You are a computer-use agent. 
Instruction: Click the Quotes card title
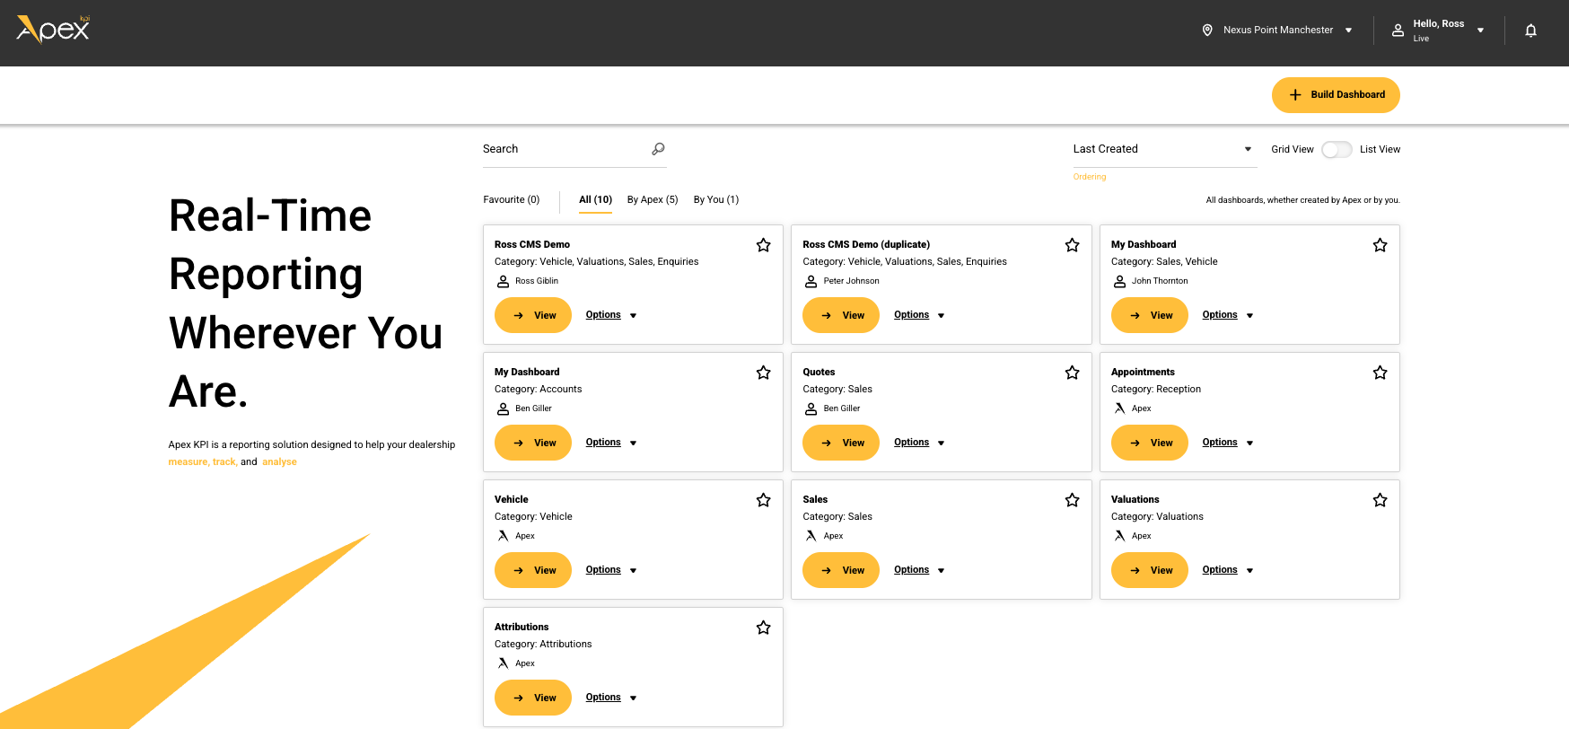pyautogui.click(x=819, y=372)
